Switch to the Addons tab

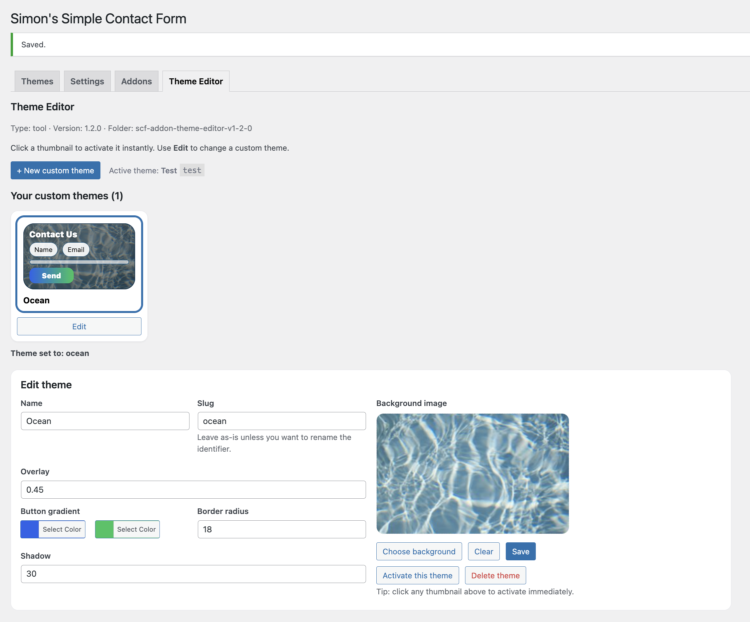[x=136, y=81]
